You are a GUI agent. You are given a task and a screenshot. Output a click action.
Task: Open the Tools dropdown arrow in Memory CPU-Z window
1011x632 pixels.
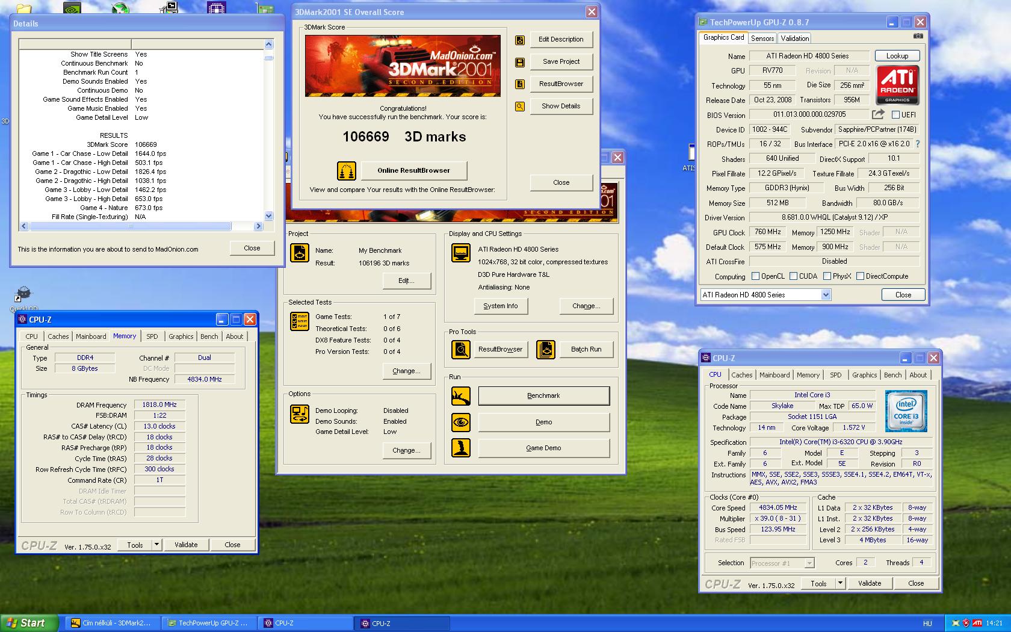156,545
